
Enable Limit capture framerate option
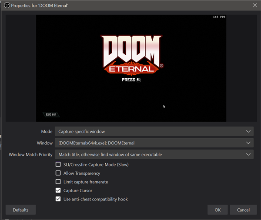(58, 182)
